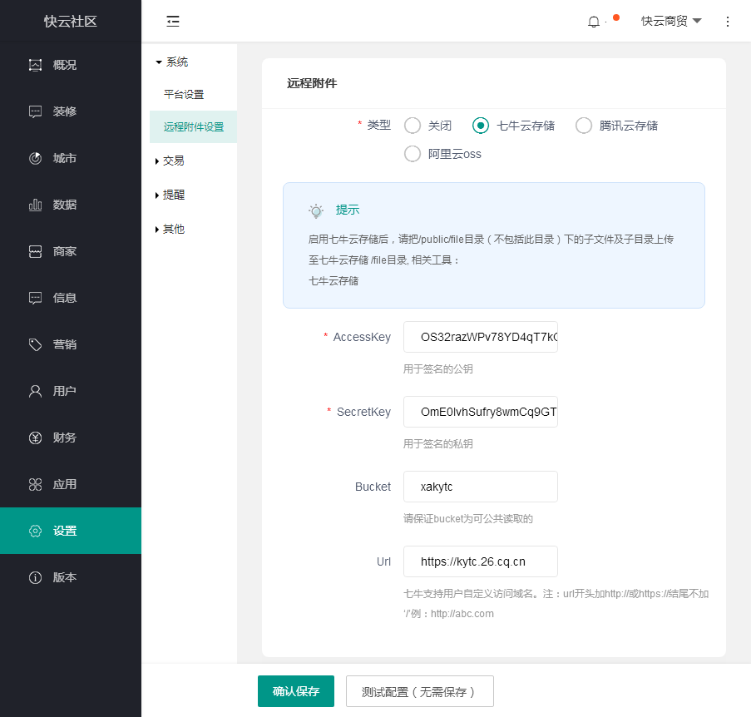Click the 营销 tag icon in sidebar

point(35,344)
